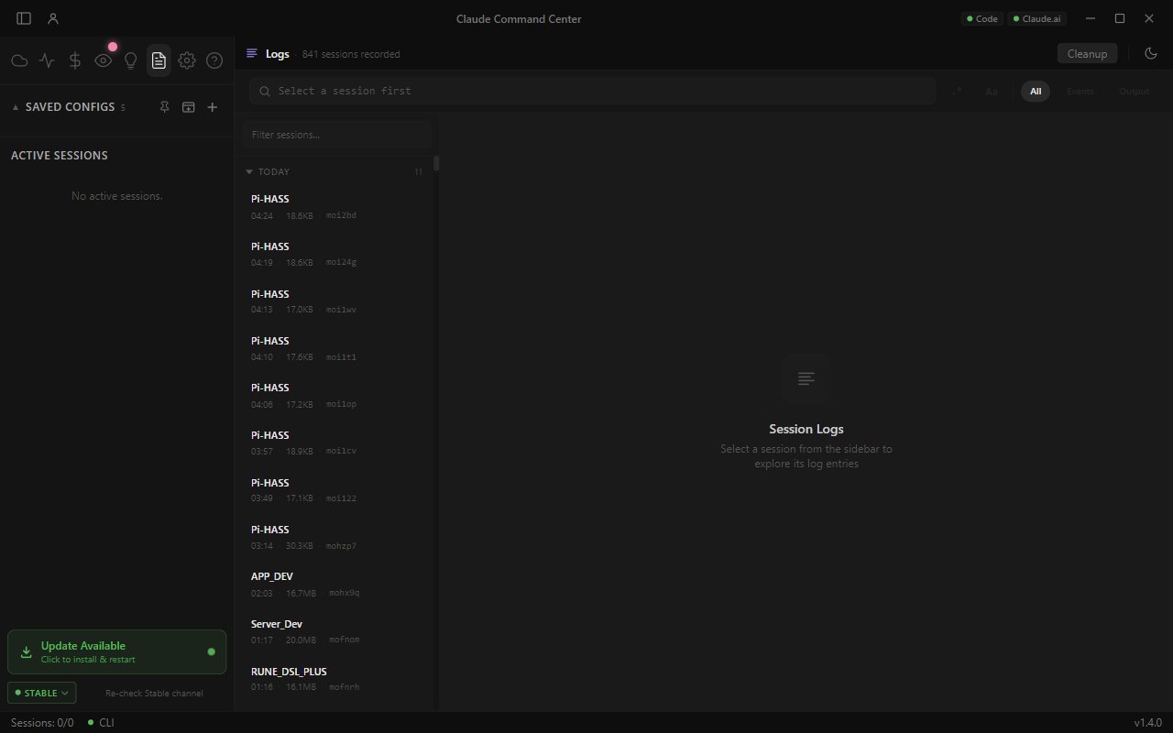
Task: Open Pi-HASS session at 03:57
Action: click(335, 443)
